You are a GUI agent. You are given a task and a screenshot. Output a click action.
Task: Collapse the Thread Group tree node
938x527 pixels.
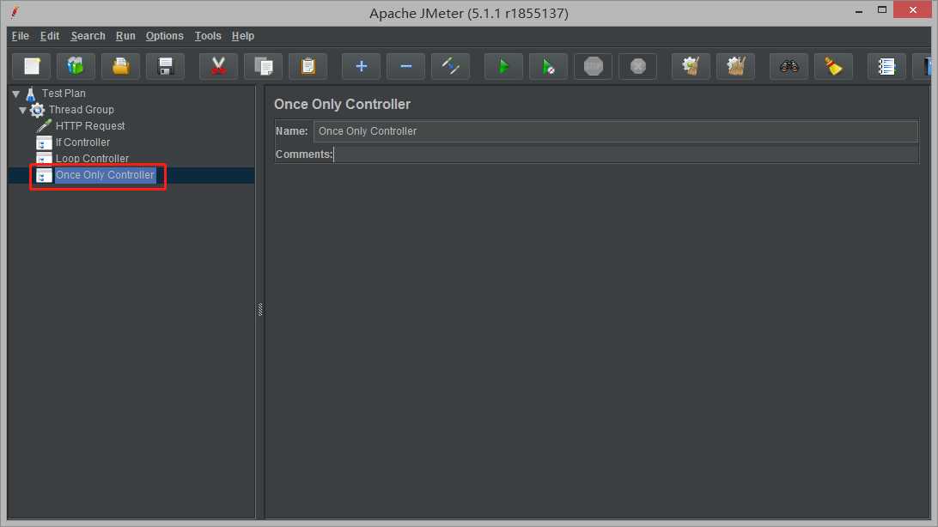tap(22, 110)
